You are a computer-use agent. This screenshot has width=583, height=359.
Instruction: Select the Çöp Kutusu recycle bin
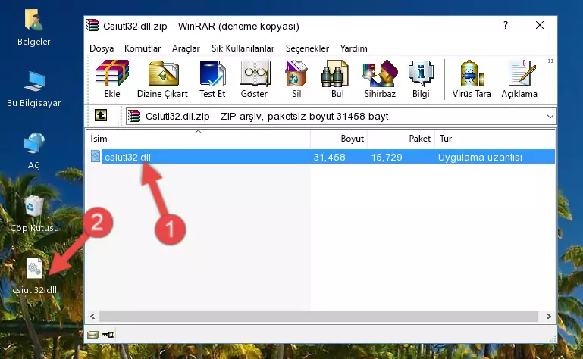coord(34,214)
